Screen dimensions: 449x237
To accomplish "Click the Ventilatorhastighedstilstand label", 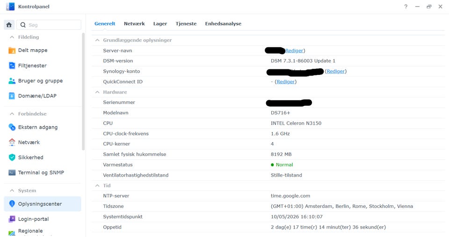I will 136,175.
